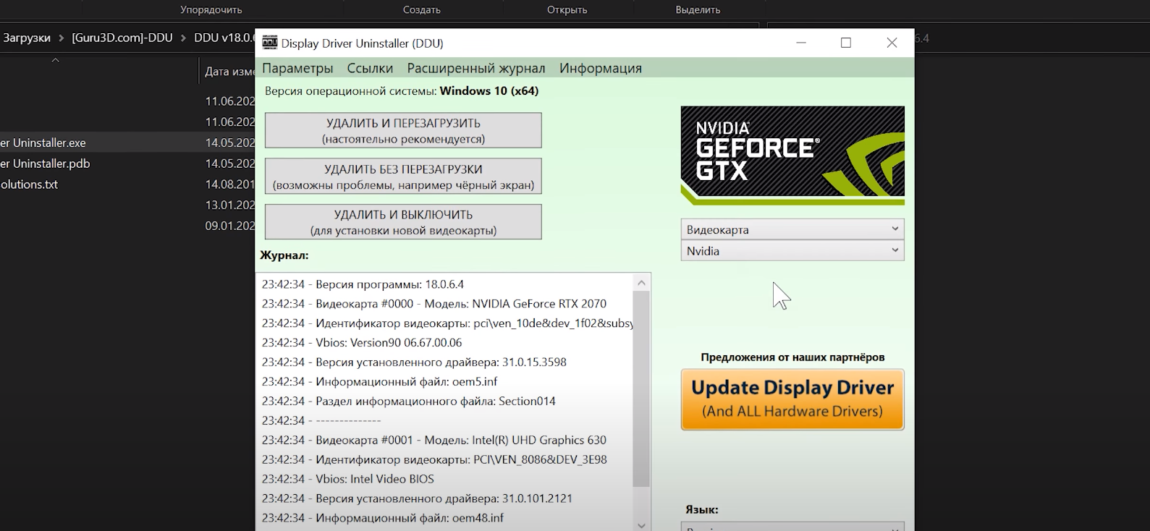This screenshot has height=531, width=1150.
Task: Click Создать in Explorer ribbon
Action: (422, 9)
